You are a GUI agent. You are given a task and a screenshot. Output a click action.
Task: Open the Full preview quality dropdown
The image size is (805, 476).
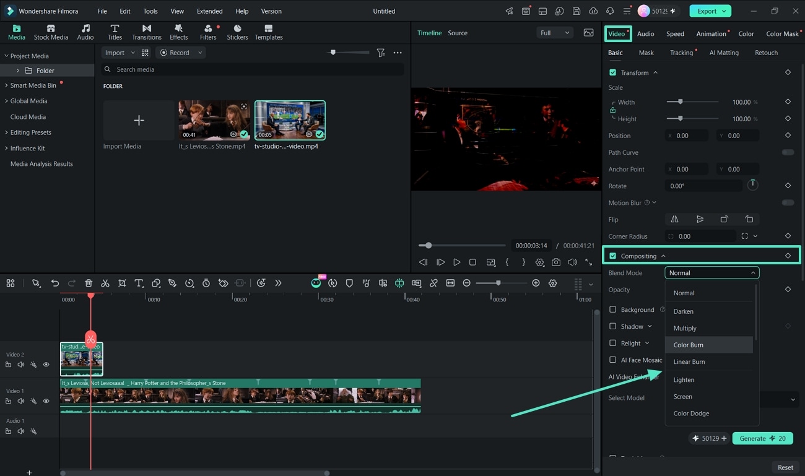tap(554, 33)
